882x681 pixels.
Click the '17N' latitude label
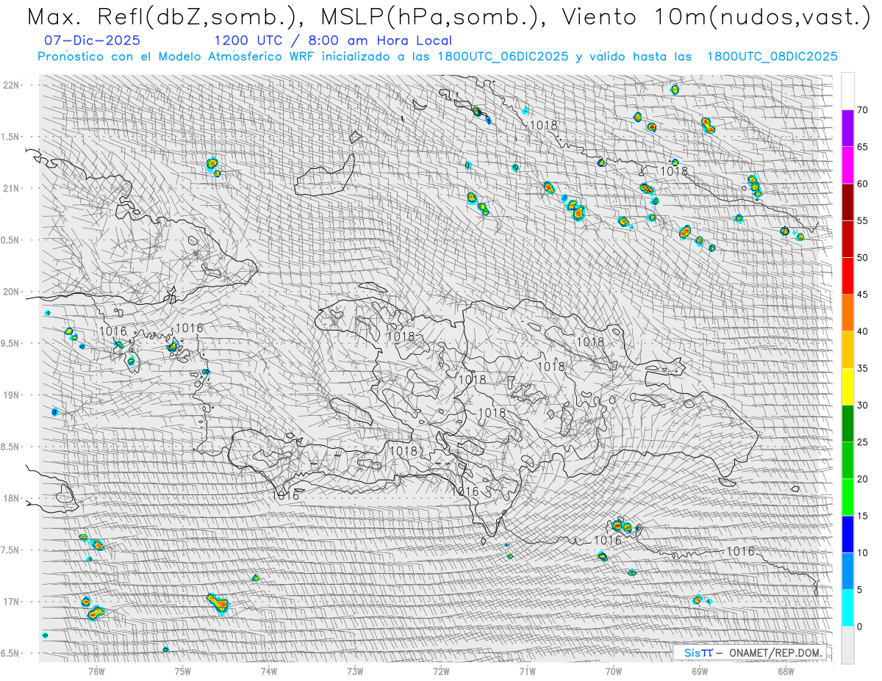(12, 602)
